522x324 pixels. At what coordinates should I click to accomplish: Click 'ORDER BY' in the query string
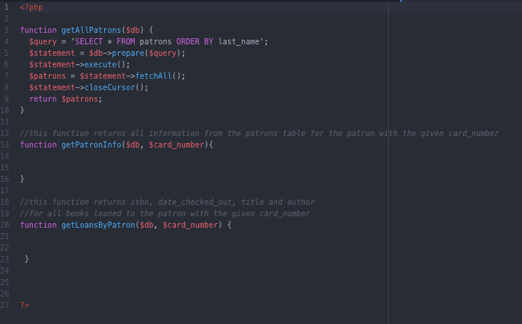point(194,41)
